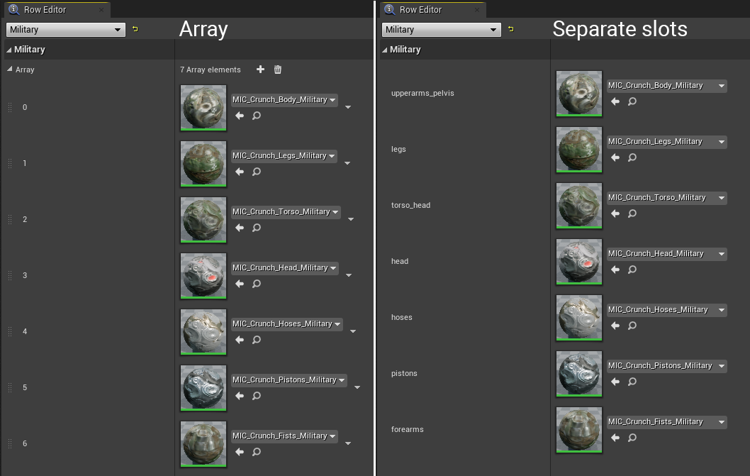Browse to array Pistons_Military asset with magnifier
This screenshot has height=476, width=750.
[257, 396]
